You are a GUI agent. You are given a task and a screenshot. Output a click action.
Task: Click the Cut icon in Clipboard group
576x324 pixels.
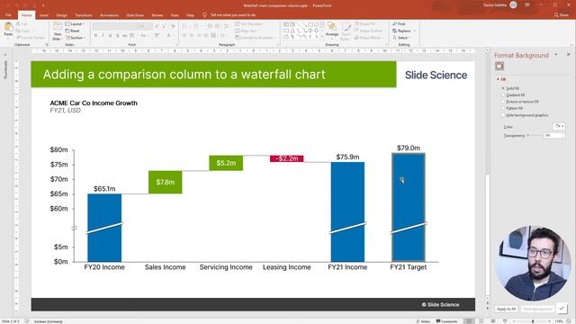(x=18, y=24)
